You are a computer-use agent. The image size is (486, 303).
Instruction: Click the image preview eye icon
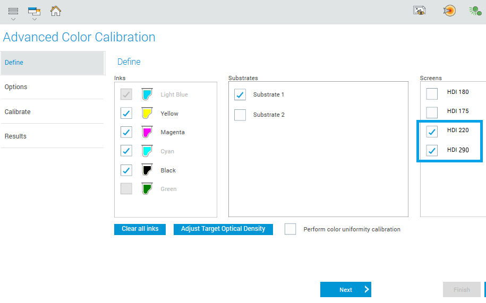click(x=420, y=11)
